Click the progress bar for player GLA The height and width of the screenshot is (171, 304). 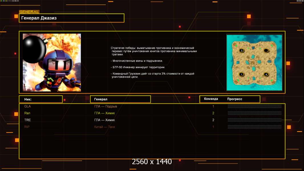click(x=254, y=106)
